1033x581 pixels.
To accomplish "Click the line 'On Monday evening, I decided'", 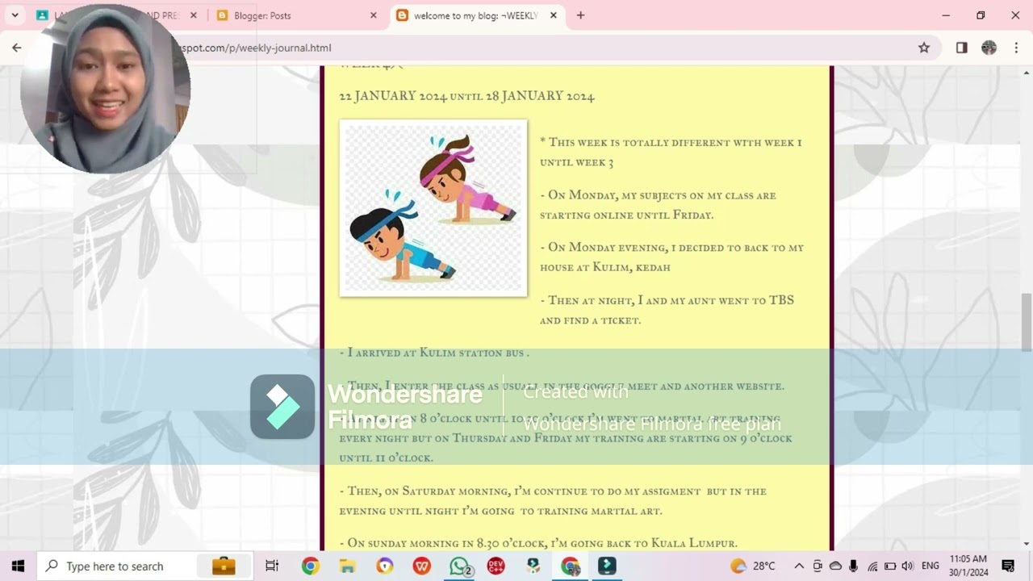I will [671, 257].
